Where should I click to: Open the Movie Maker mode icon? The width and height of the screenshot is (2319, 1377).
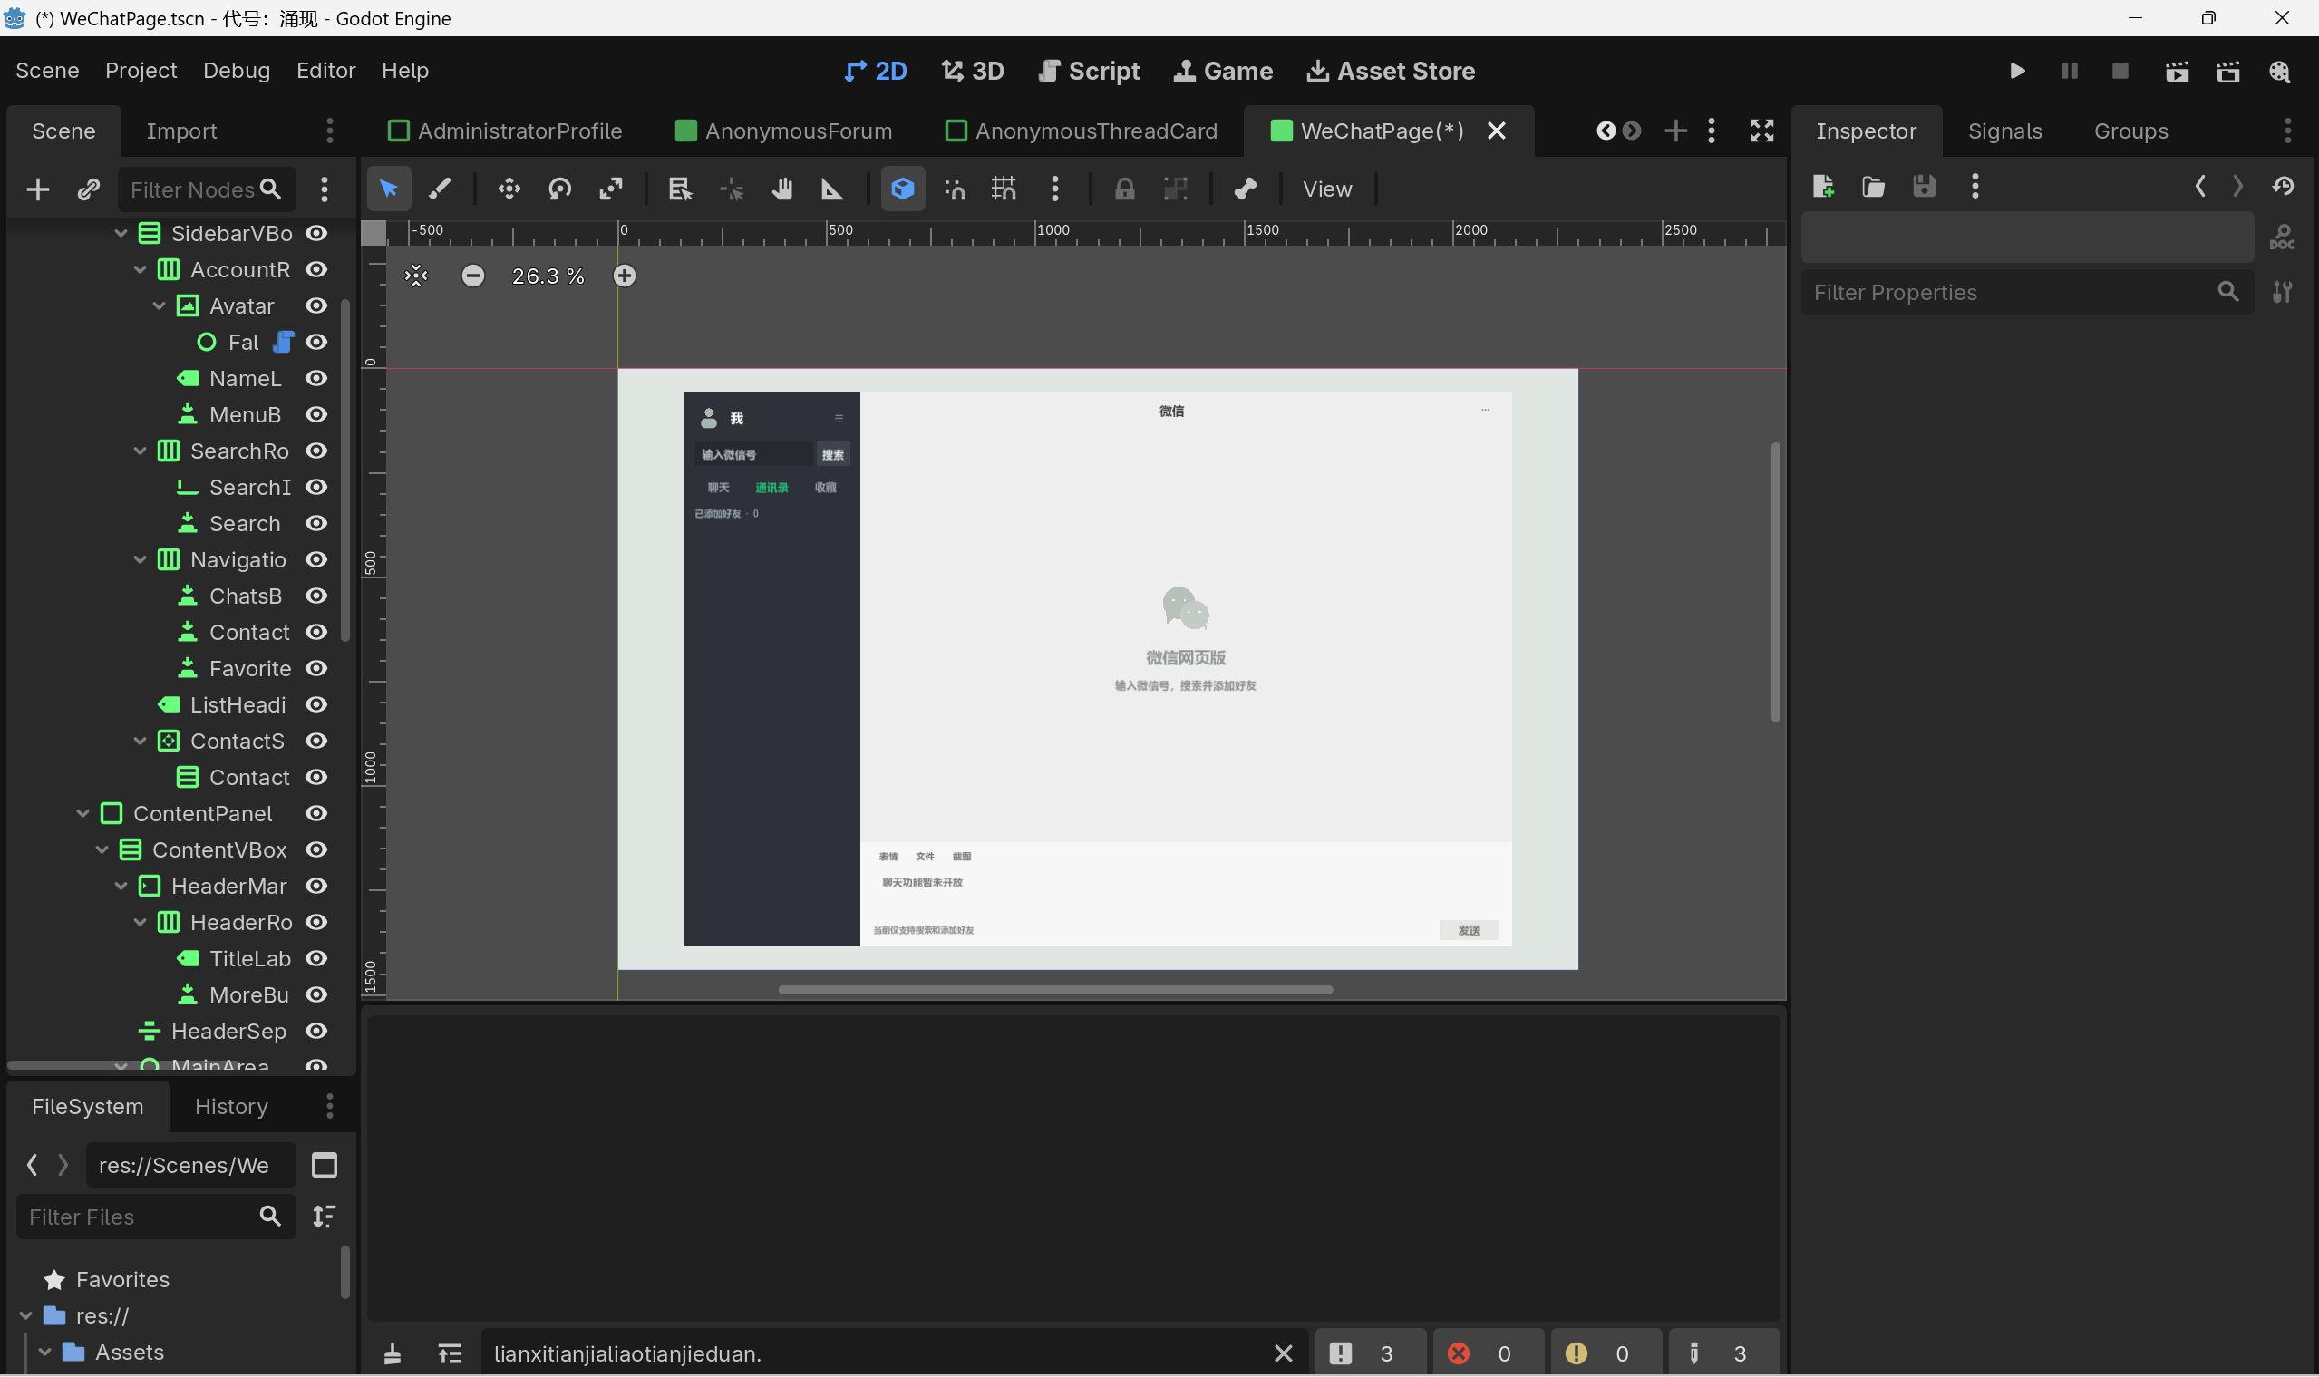coord(2279,72)
